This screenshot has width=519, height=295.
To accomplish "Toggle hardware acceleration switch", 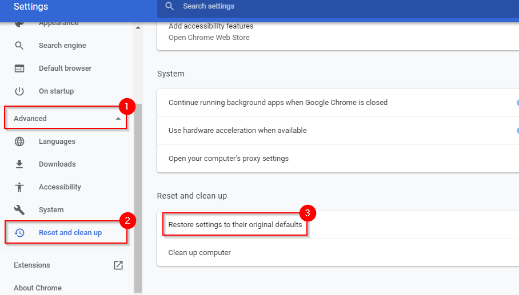I will coord(517,131).
